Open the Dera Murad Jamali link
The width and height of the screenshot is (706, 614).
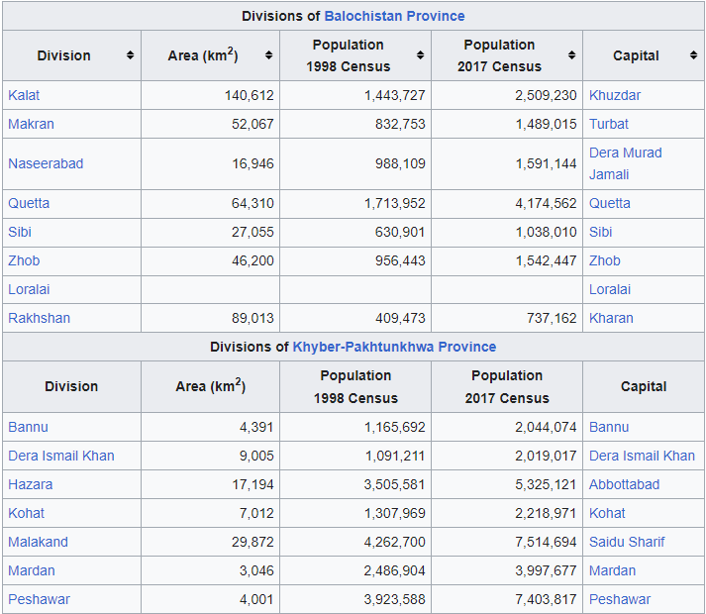[x=626, y=163]
